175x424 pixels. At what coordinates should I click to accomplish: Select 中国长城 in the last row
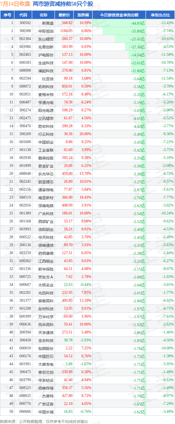(46, 412)
